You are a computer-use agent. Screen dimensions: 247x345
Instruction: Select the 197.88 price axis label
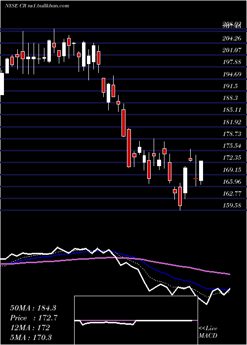[232, 62]
